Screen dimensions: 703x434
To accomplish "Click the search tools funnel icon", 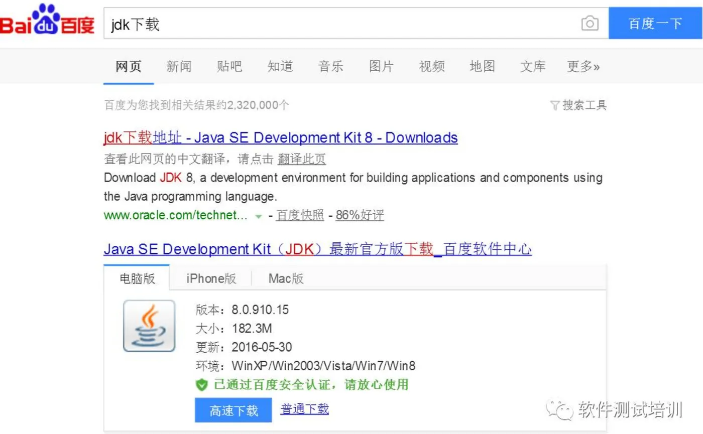I will click(x=555, y=105).
